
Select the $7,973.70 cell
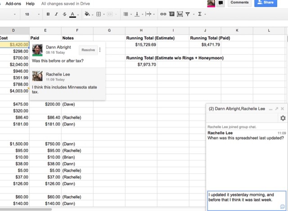141,65
